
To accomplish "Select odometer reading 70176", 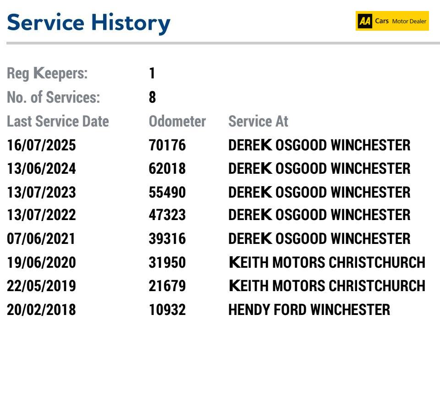I will pyautogui.click(x=167, y=145).
